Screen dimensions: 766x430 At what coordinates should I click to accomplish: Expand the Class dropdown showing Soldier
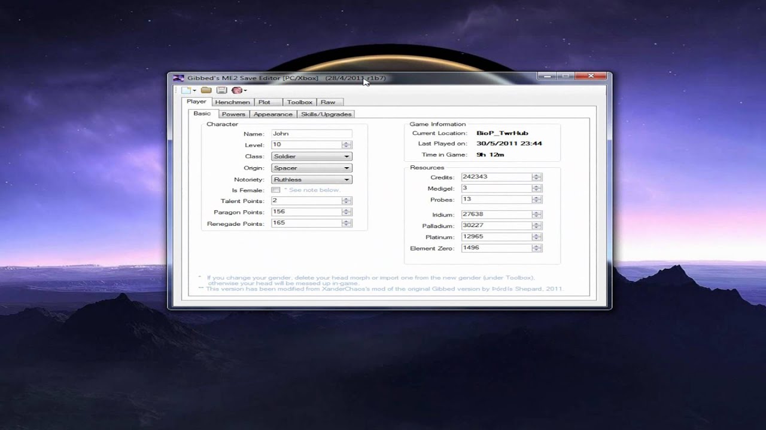pos(311,156)
